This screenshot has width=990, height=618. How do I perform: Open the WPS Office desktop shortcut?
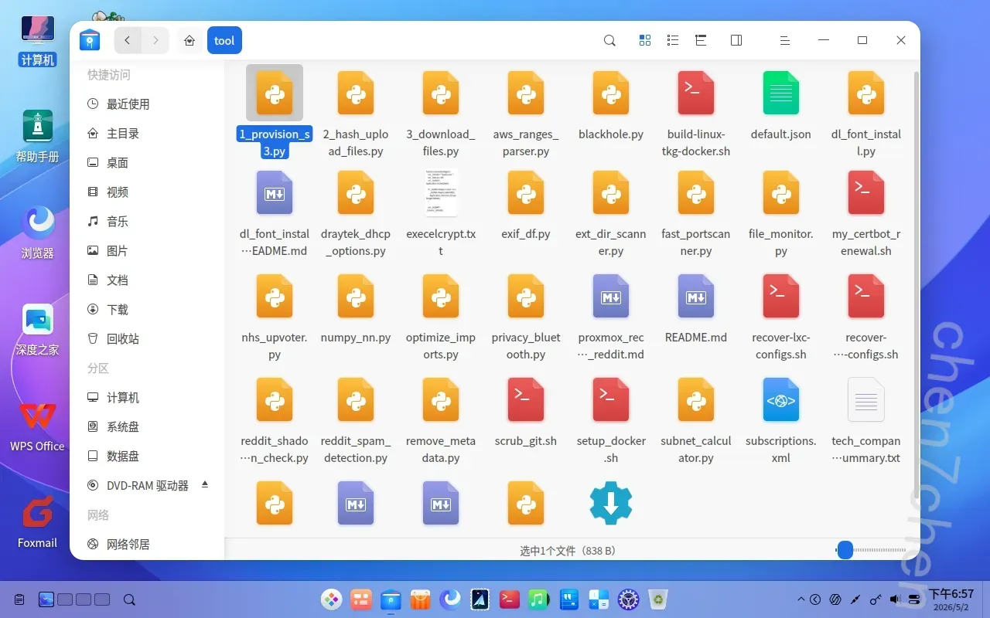[37, 426]
